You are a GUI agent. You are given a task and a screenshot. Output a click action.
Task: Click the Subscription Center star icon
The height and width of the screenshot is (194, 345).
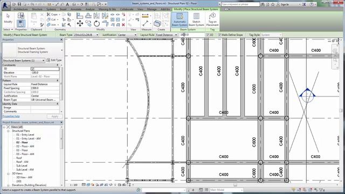(x=273, y=4)
